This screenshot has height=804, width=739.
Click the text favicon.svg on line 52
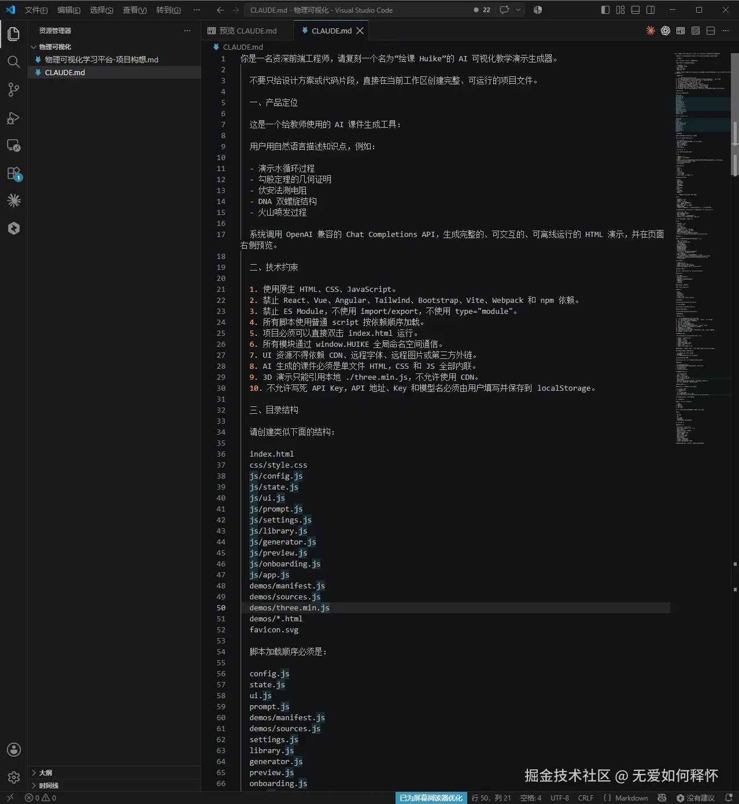pyautogui.click(x=274, y=629)
